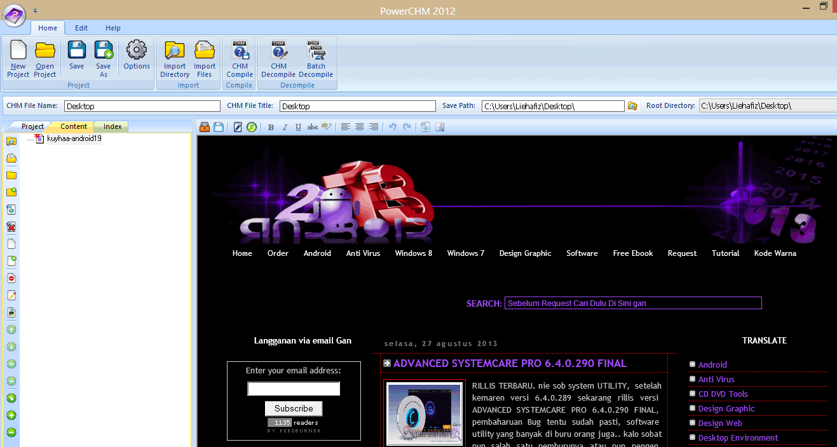Click the Save Path field

tap(553, 106)
